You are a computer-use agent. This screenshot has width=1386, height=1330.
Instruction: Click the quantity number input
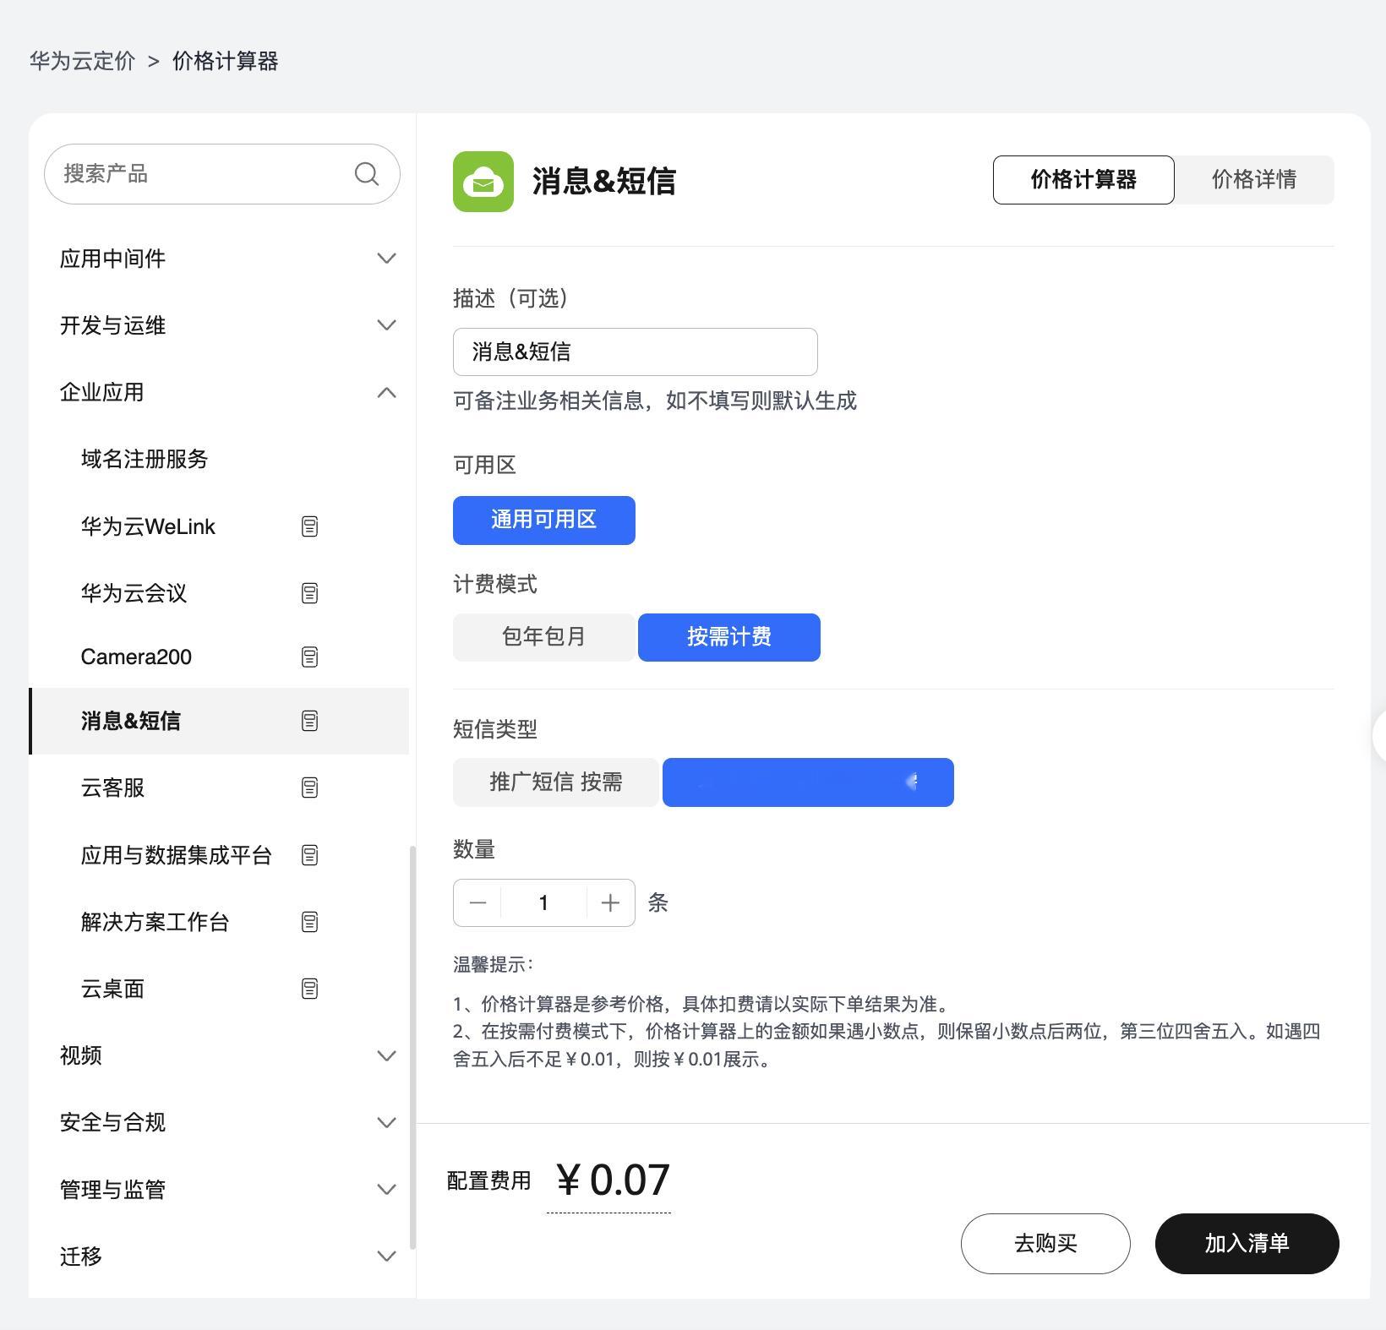click(x=543, y=902)
